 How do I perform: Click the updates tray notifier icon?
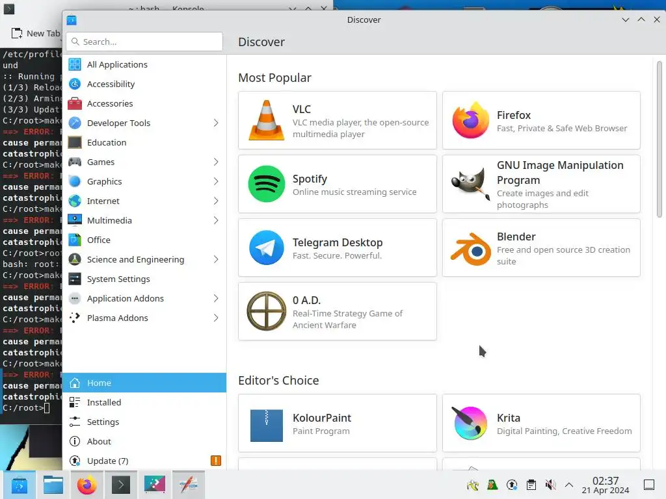coord(512,485)
